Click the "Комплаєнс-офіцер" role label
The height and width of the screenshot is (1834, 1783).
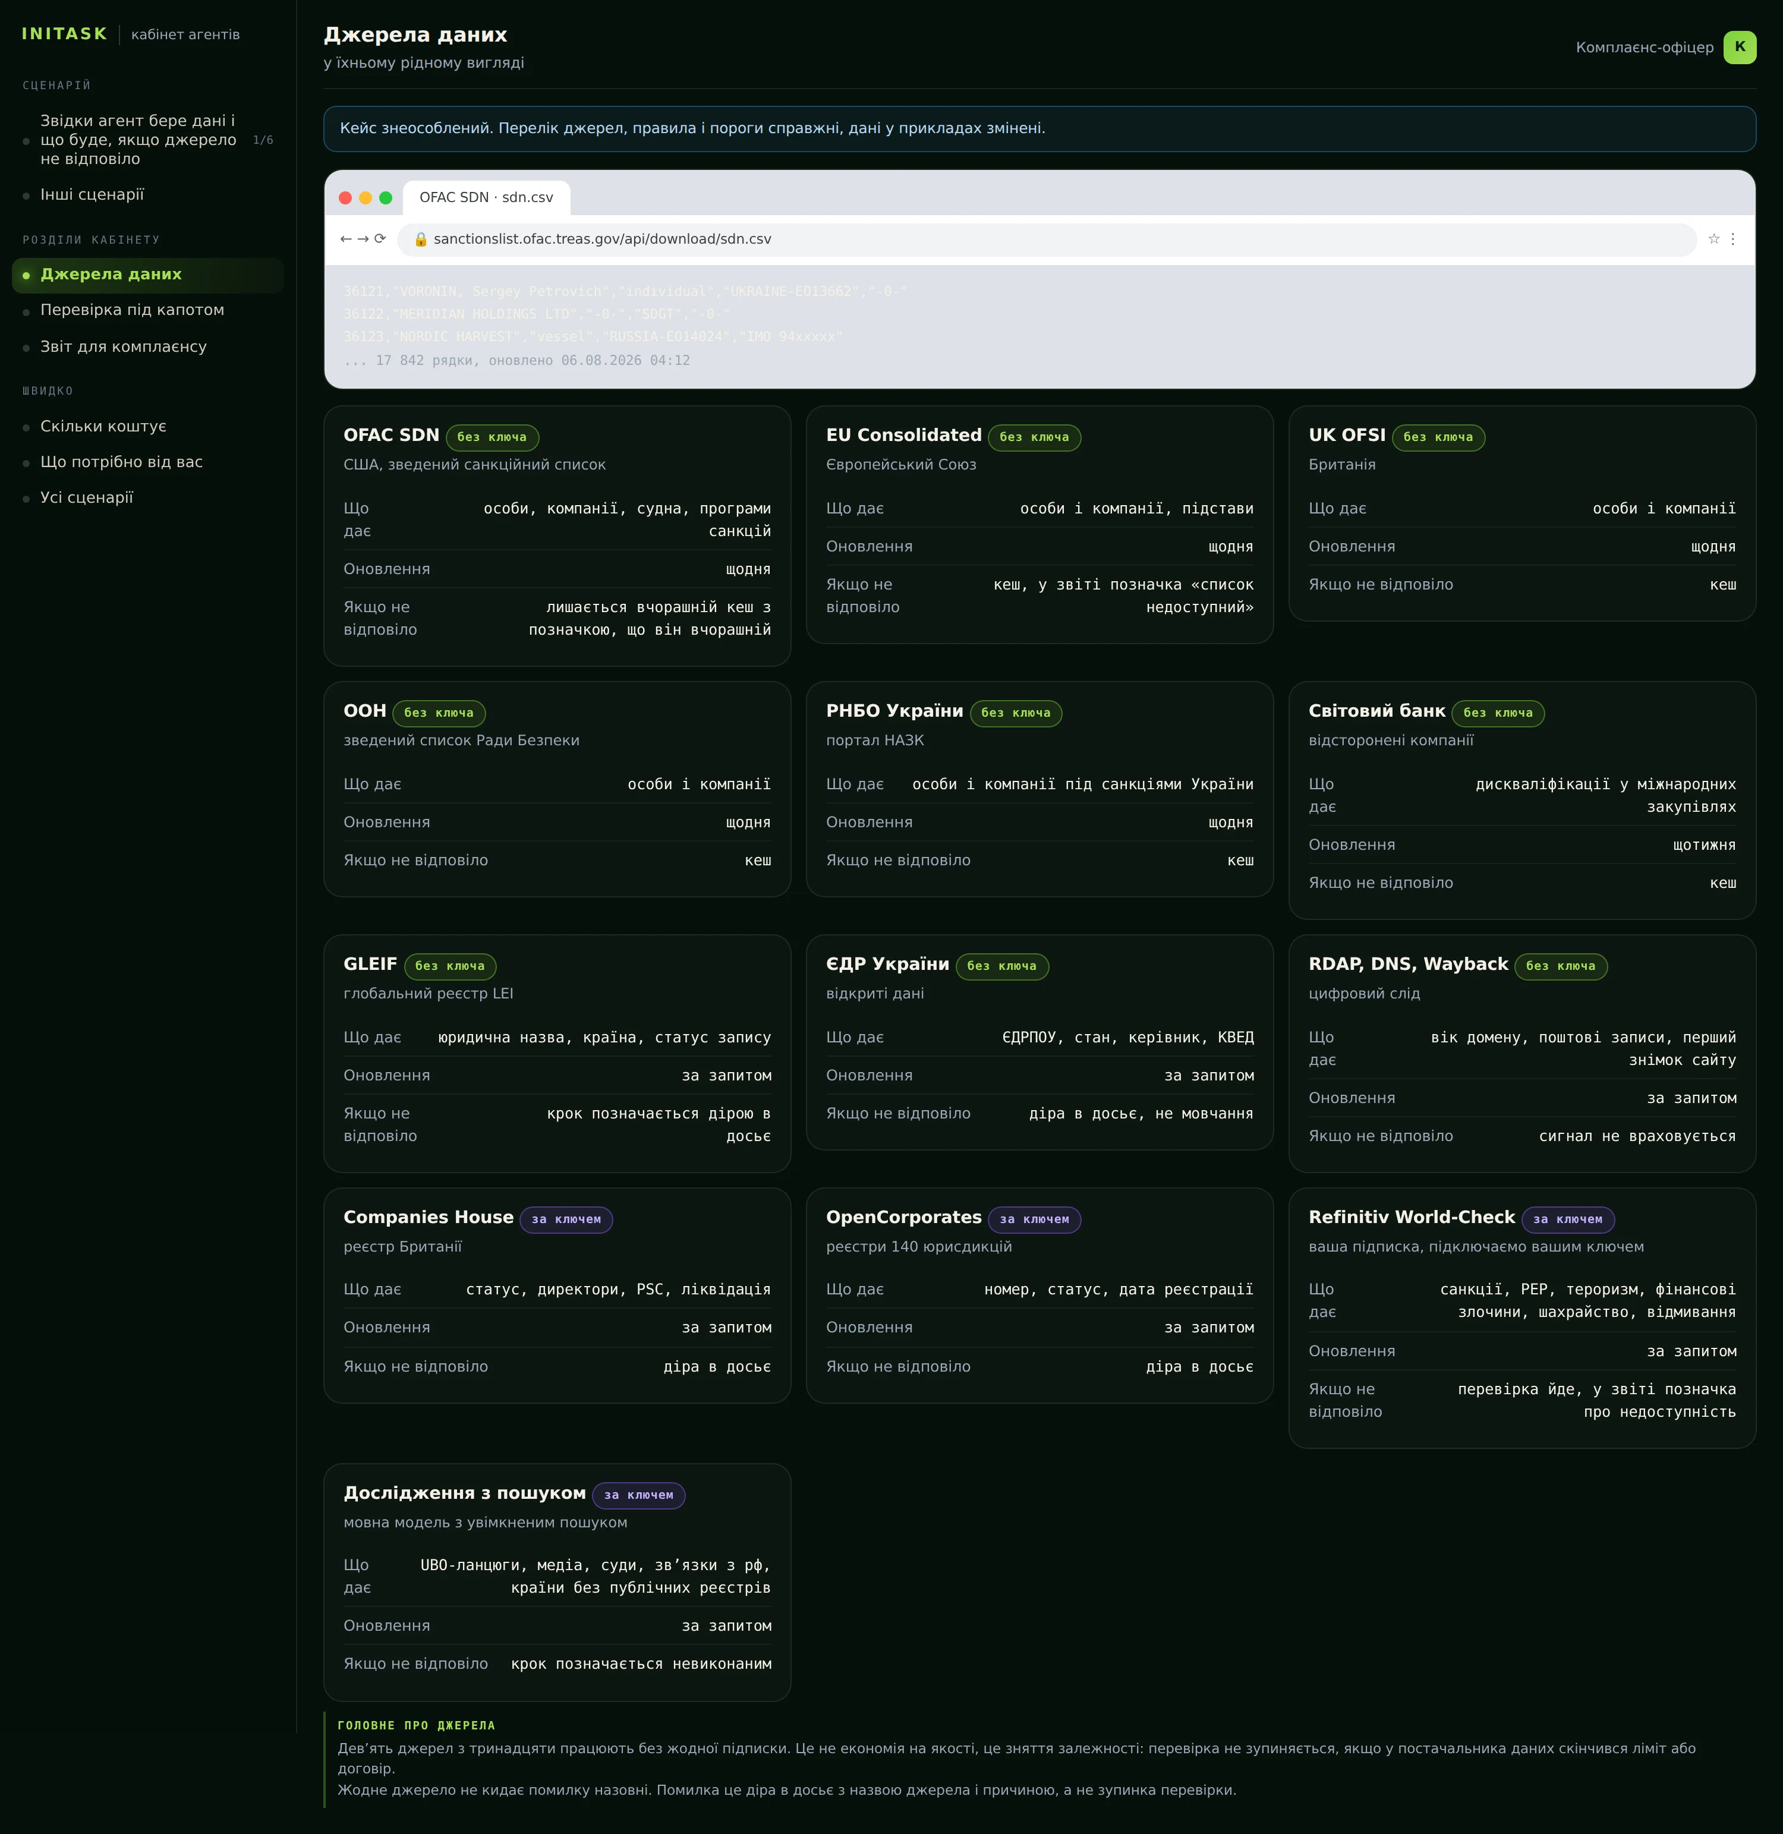pos(1645,47)
